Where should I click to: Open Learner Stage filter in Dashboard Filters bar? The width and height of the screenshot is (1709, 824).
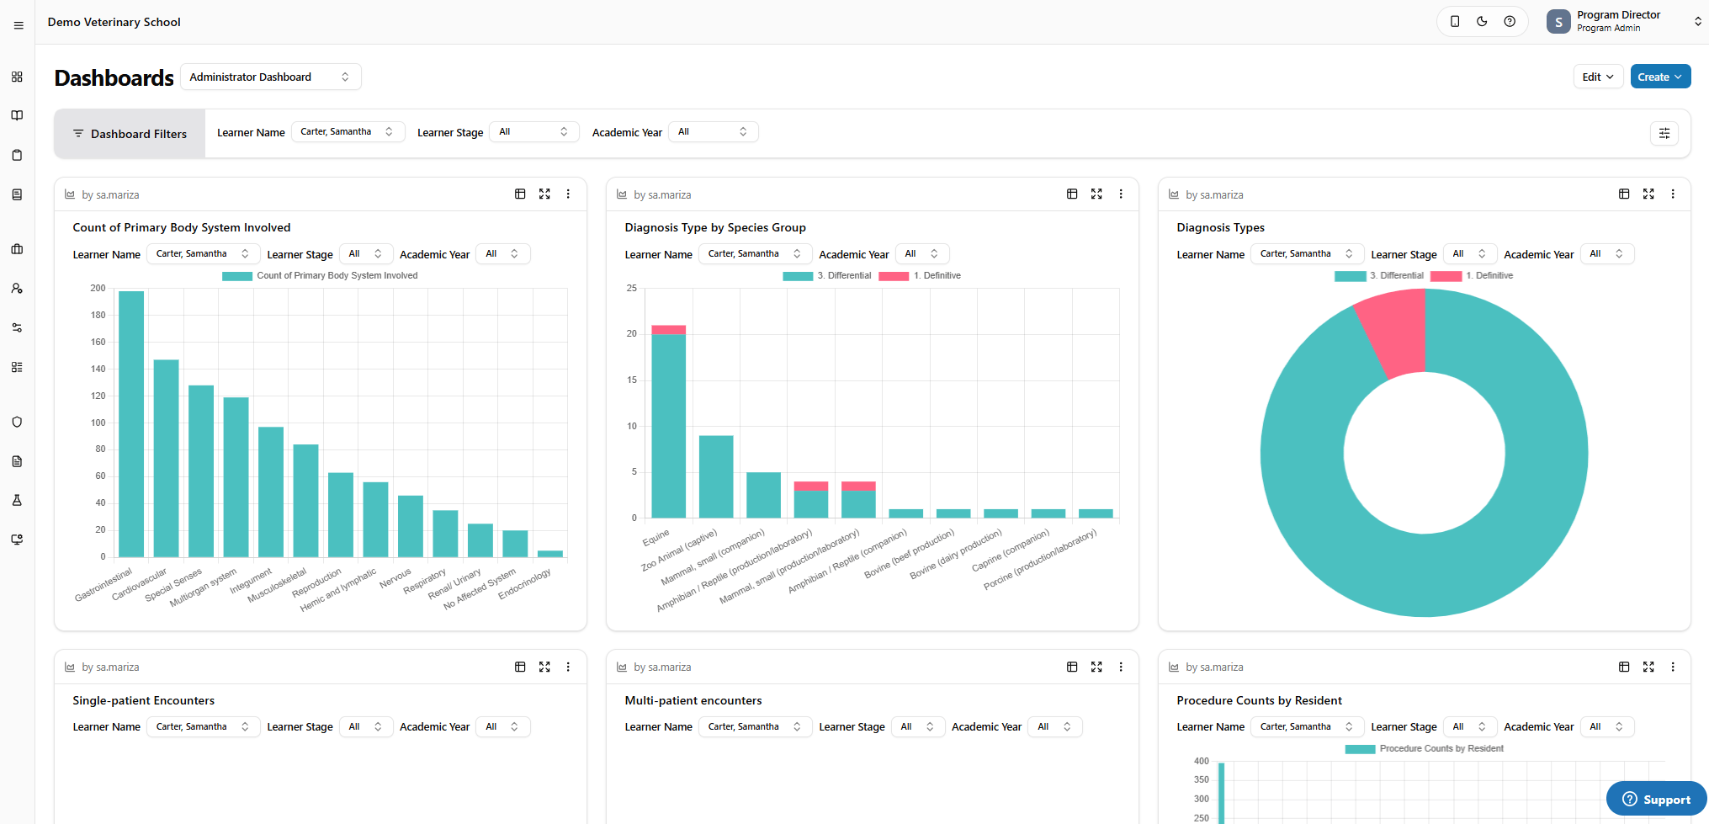(x=534, y=132)
